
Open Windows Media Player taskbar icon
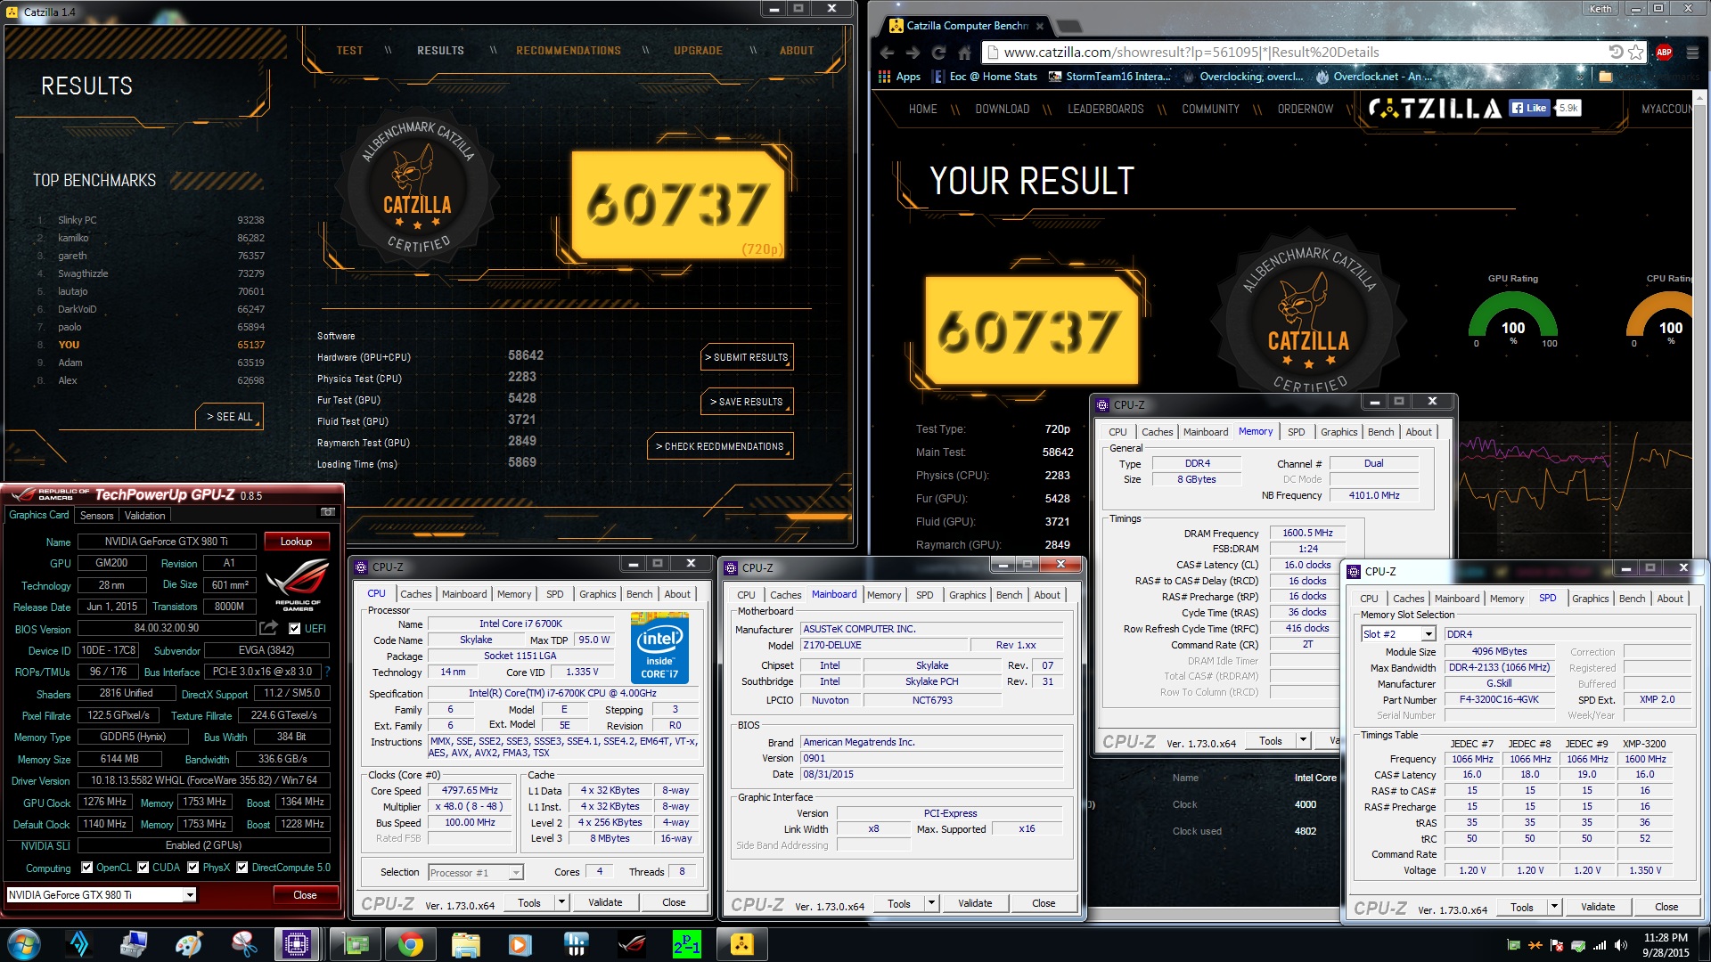click(520, 944)
